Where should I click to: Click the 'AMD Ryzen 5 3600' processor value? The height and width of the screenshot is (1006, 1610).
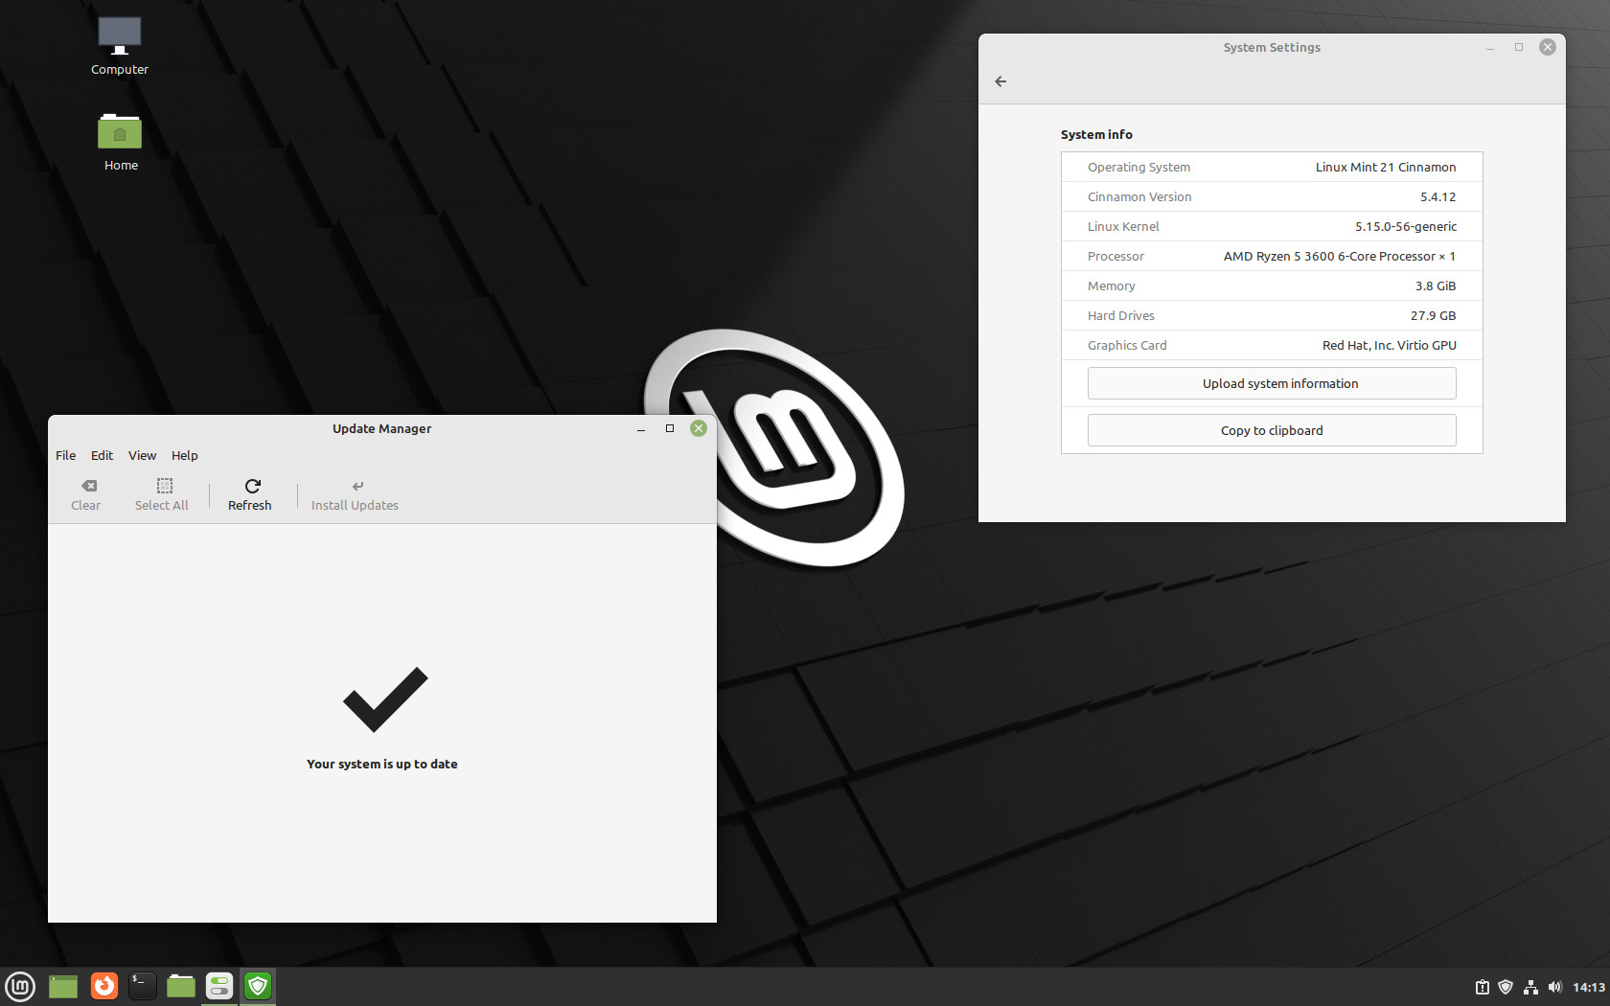(1340, 256)
